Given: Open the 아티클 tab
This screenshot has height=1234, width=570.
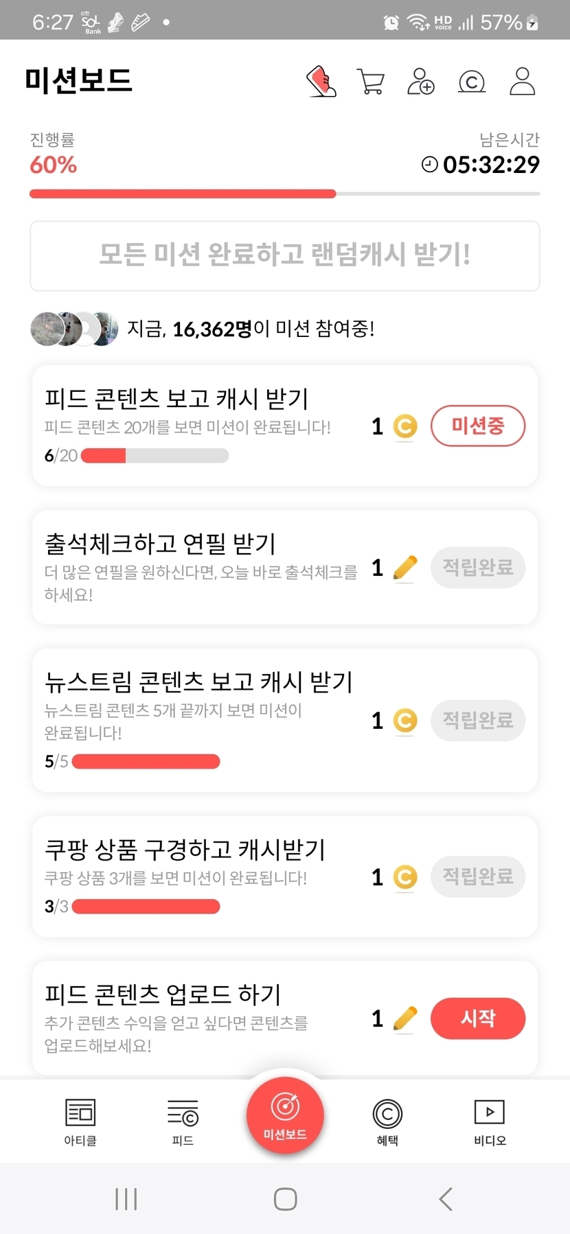Looking at the screenshot, I should pyautogui.click(x=80, y=1121).
